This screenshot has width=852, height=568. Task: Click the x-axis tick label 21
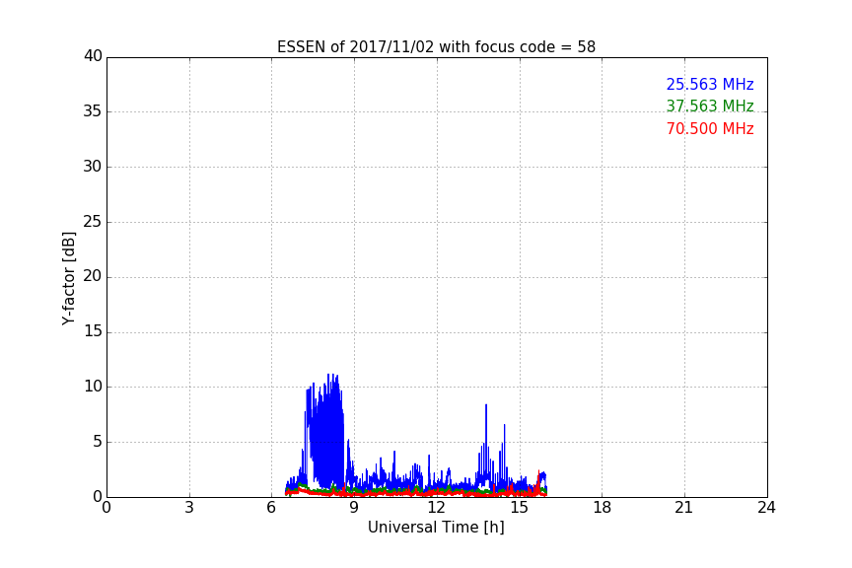(x=684, y=508)
